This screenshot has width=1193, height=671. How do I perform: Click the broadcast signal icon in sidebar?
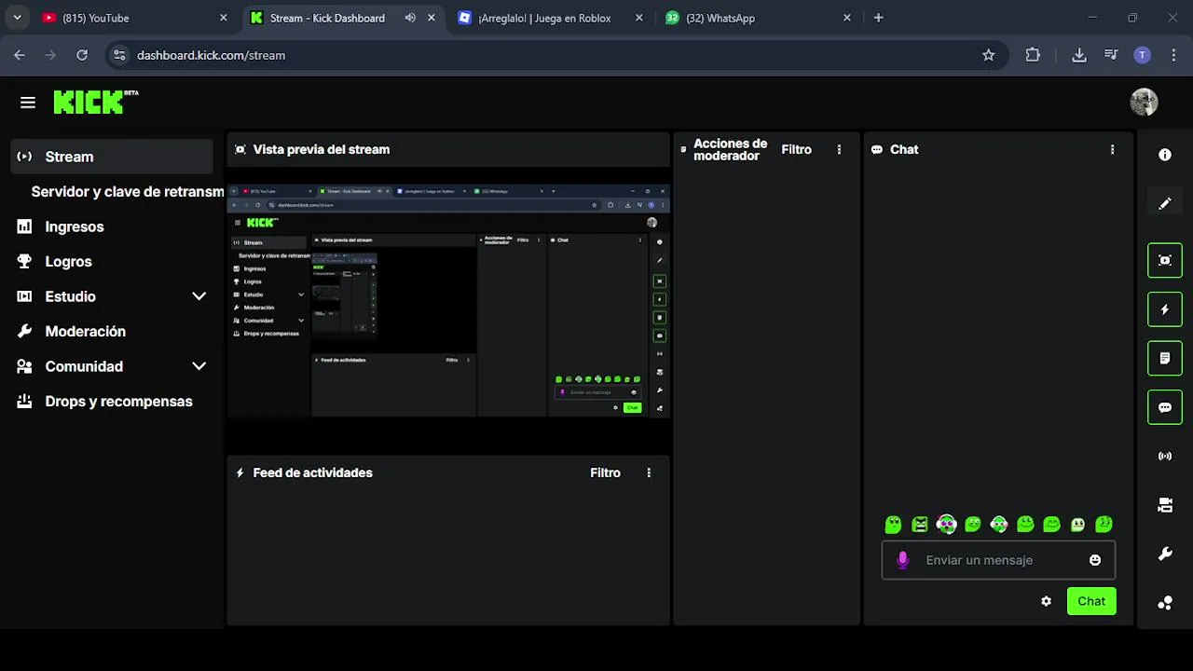click(x=1165, y=457)
